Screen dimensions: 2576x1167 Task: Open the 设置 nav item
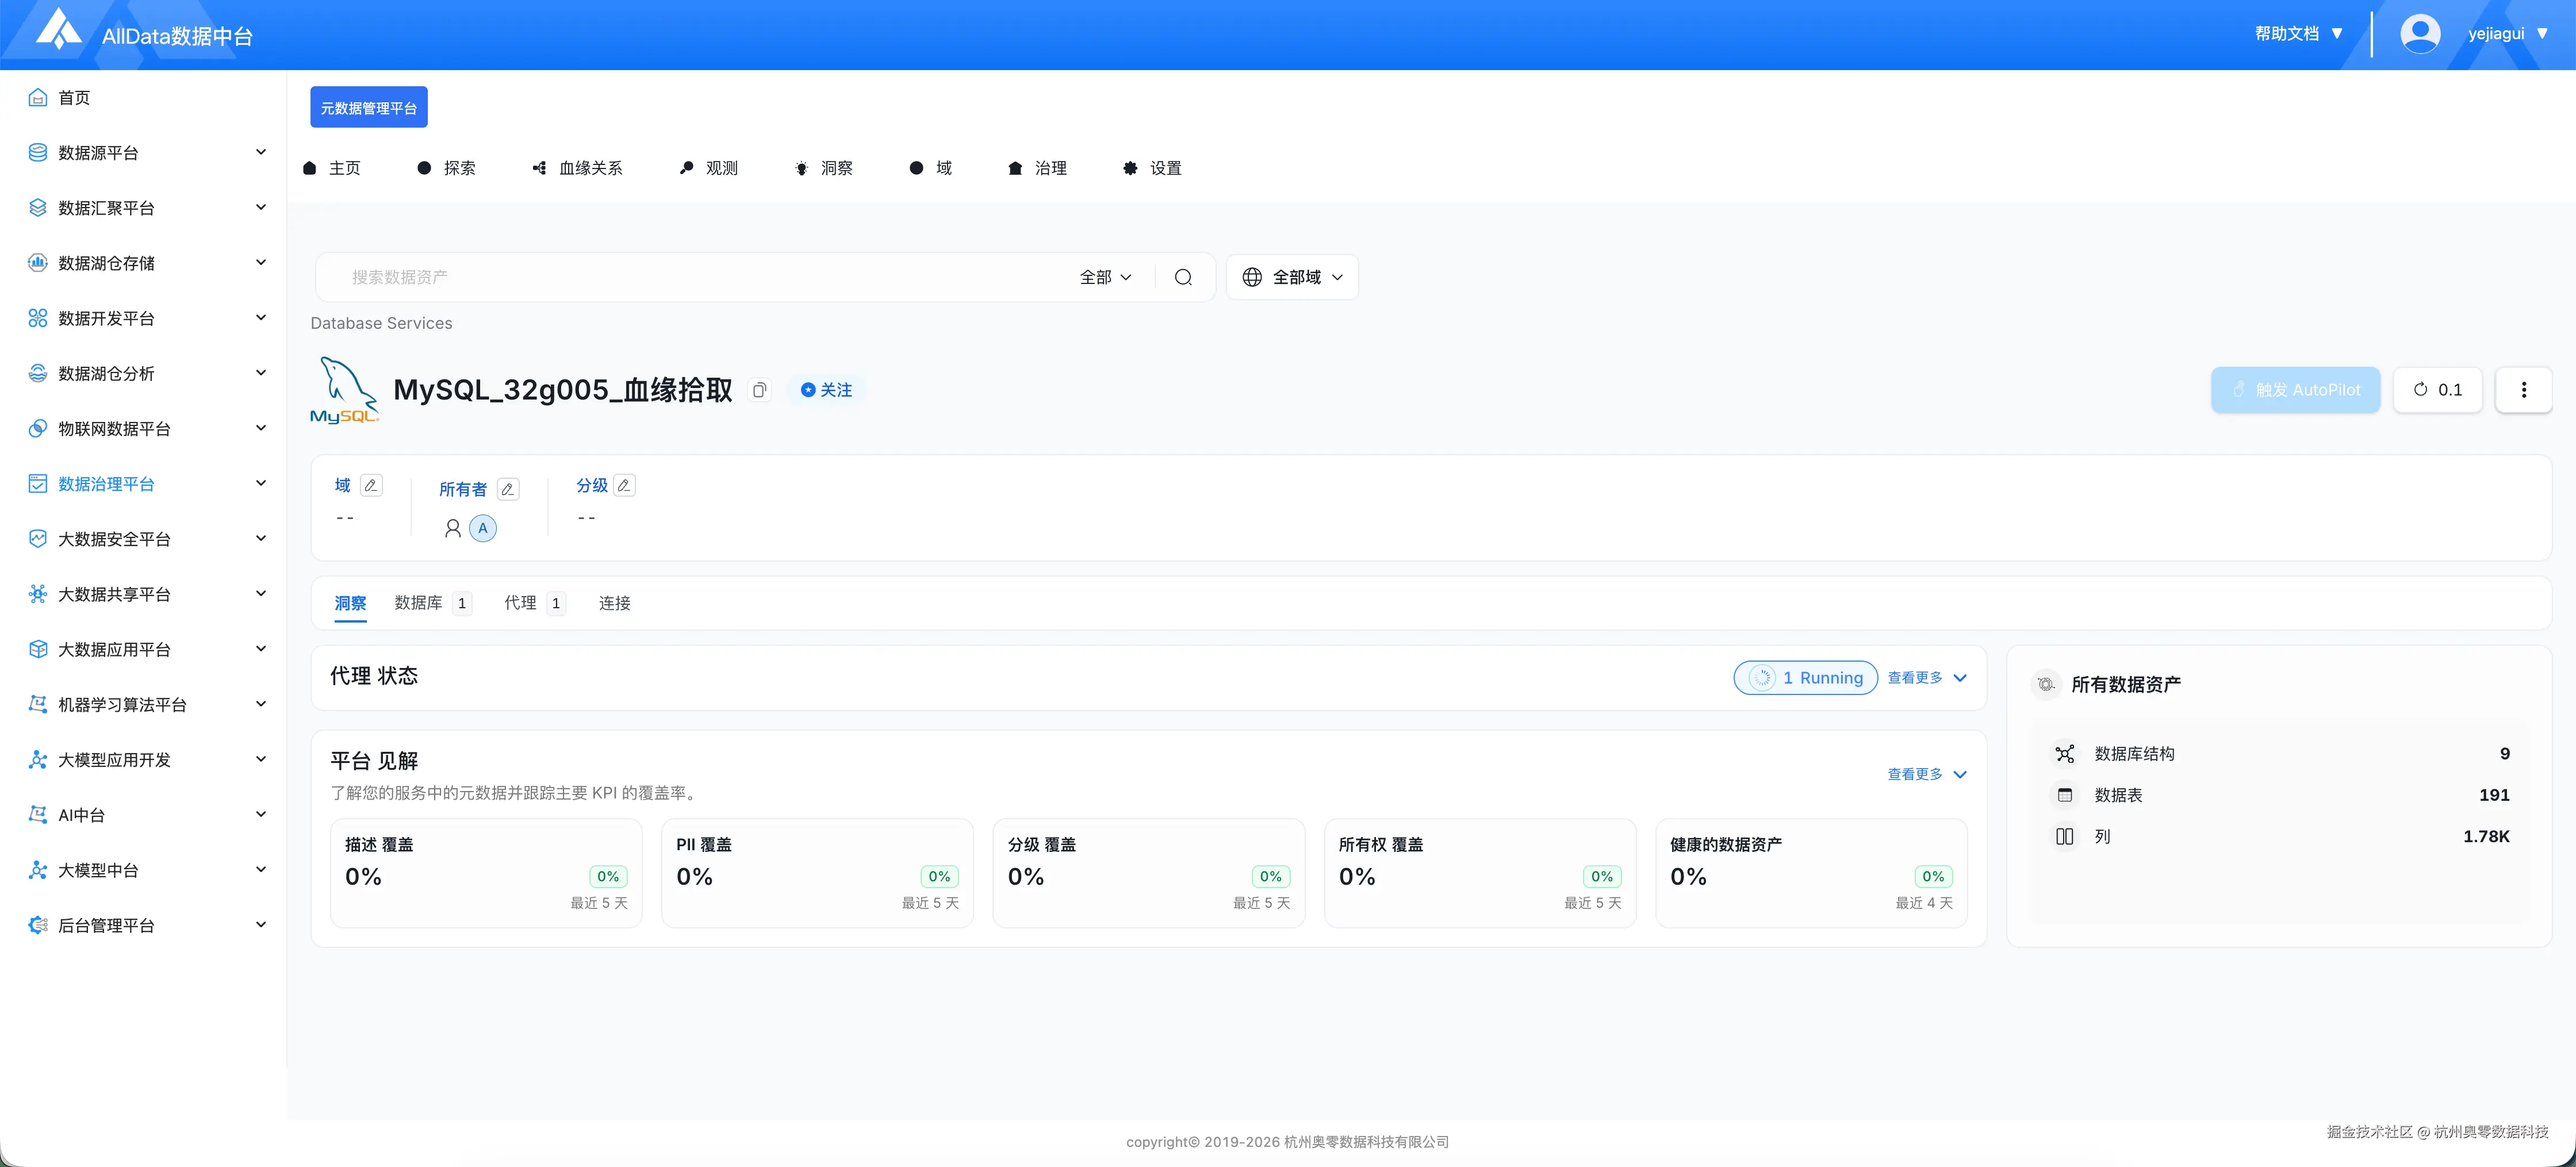[x=1152, y=168]
